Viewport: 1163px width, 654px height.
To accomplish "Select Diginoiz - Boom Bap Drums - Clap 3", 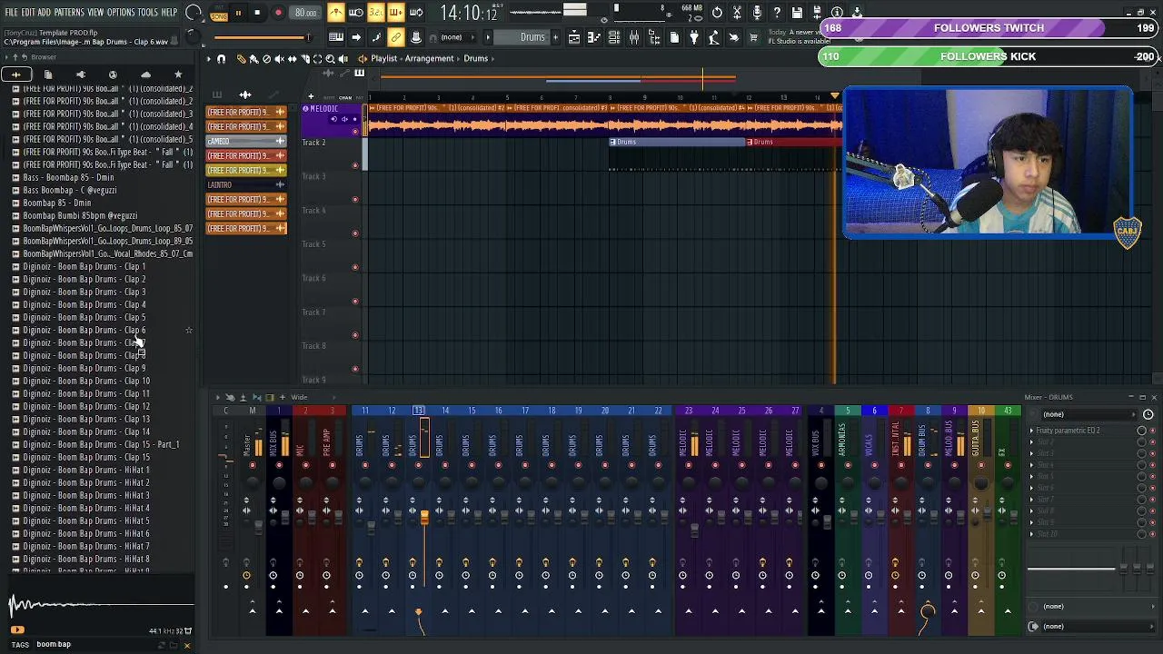I will click(x=84, y=292).
